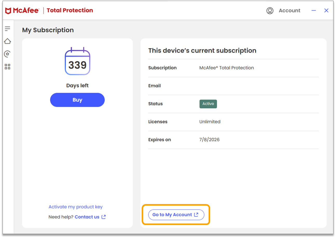Click external-link icon inside Go to My Account

click(x=196, y=215)
